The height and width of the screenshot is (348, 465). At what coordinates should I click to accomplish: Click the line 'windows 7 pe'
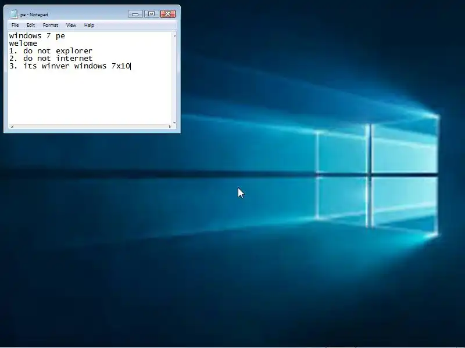click(x=37, y=36)
